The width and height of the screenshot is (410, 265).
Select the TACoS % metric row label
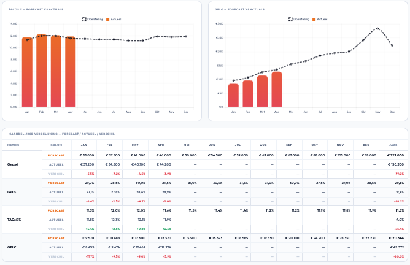pyautogui.click(x=13, y=219)
